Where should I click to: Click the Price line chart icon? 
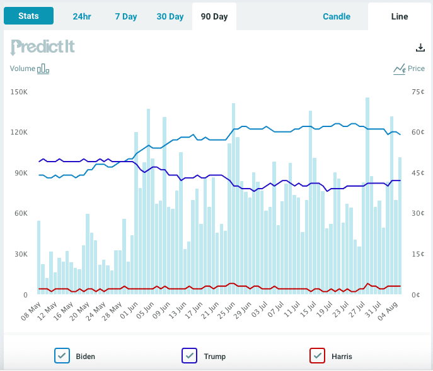point(399,69)
